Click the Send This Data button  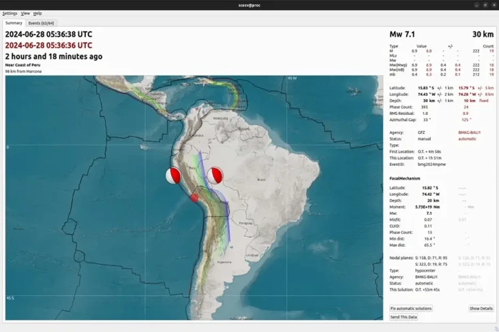coord(403,317)
